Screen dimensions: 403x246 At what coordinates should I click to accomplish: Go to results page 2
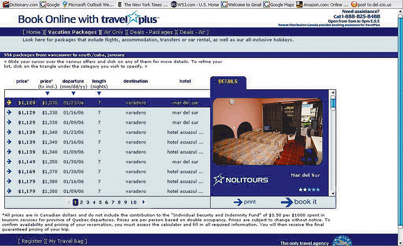pos(82,202)
